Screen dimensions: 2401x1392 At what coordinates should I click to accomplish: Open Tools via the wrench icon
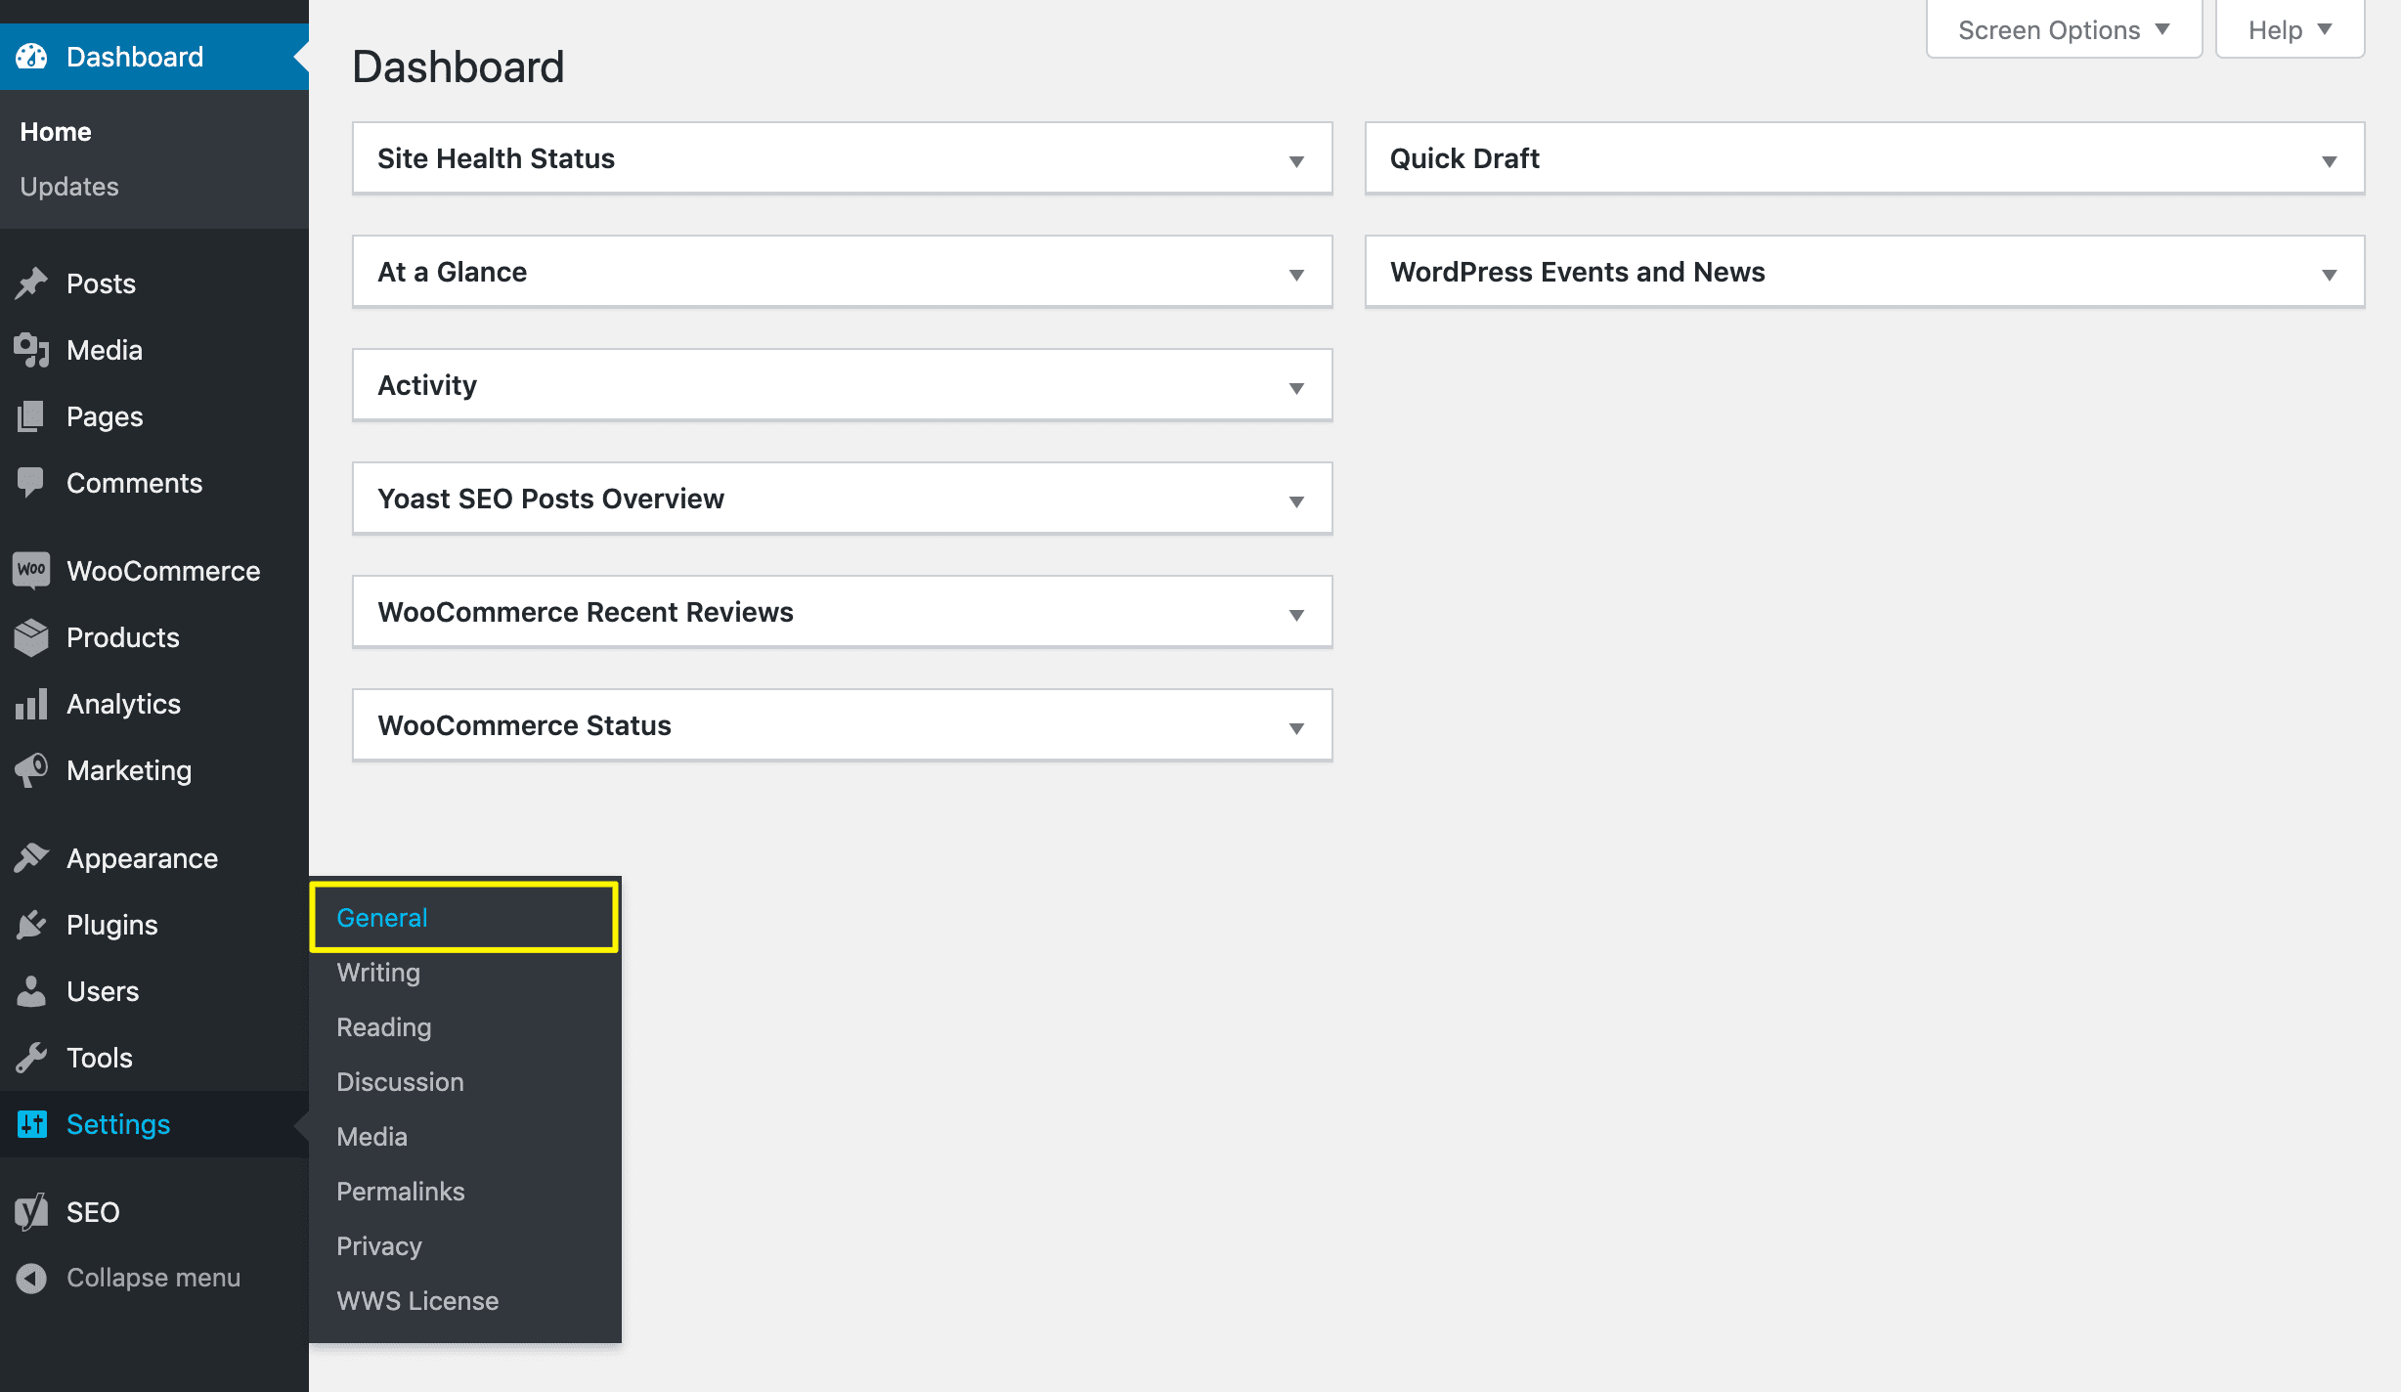click(30, 1057)
